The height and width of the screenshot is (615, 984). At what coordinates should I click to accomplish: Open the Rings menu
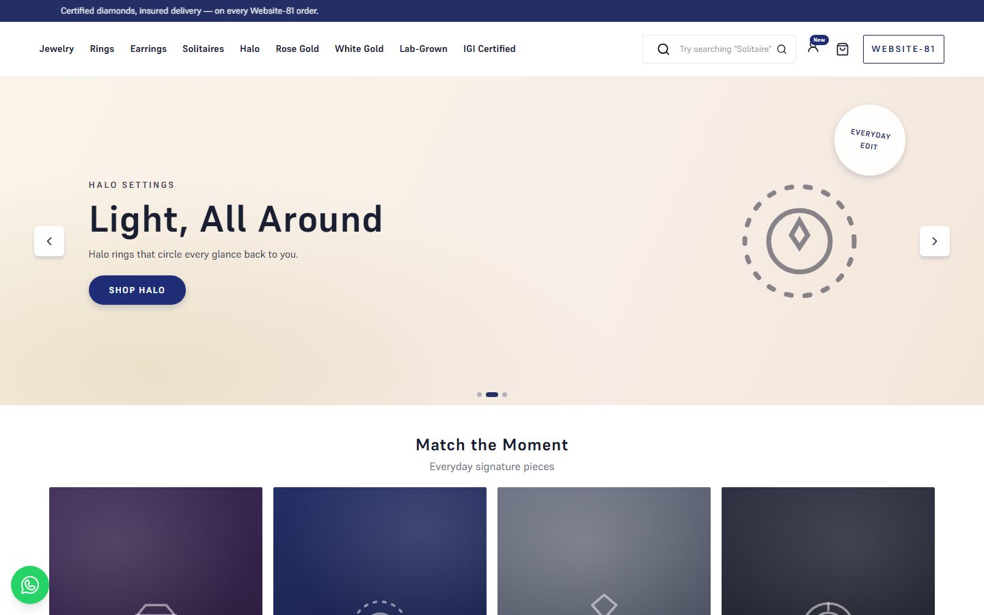(102, 49)
